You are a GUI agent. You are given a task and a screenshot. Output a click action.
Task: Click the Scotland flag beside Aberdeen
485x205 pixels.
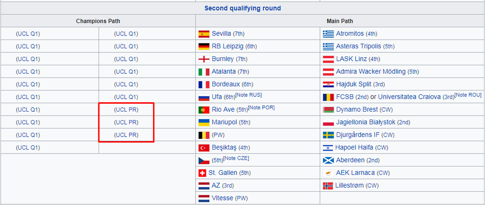[328, 160]
